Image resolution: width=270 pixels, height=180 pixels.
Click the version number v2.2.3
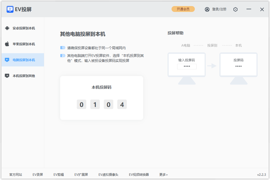click(x=262, y=175)
